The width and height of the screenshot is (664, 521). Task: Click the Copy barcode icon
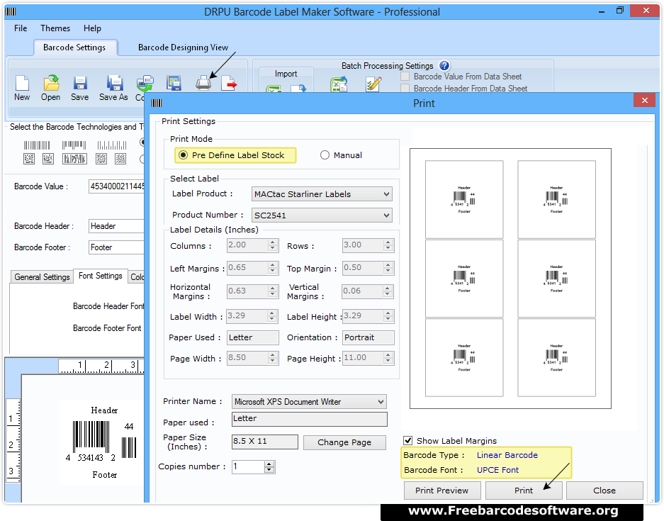(x=145, y=83)
